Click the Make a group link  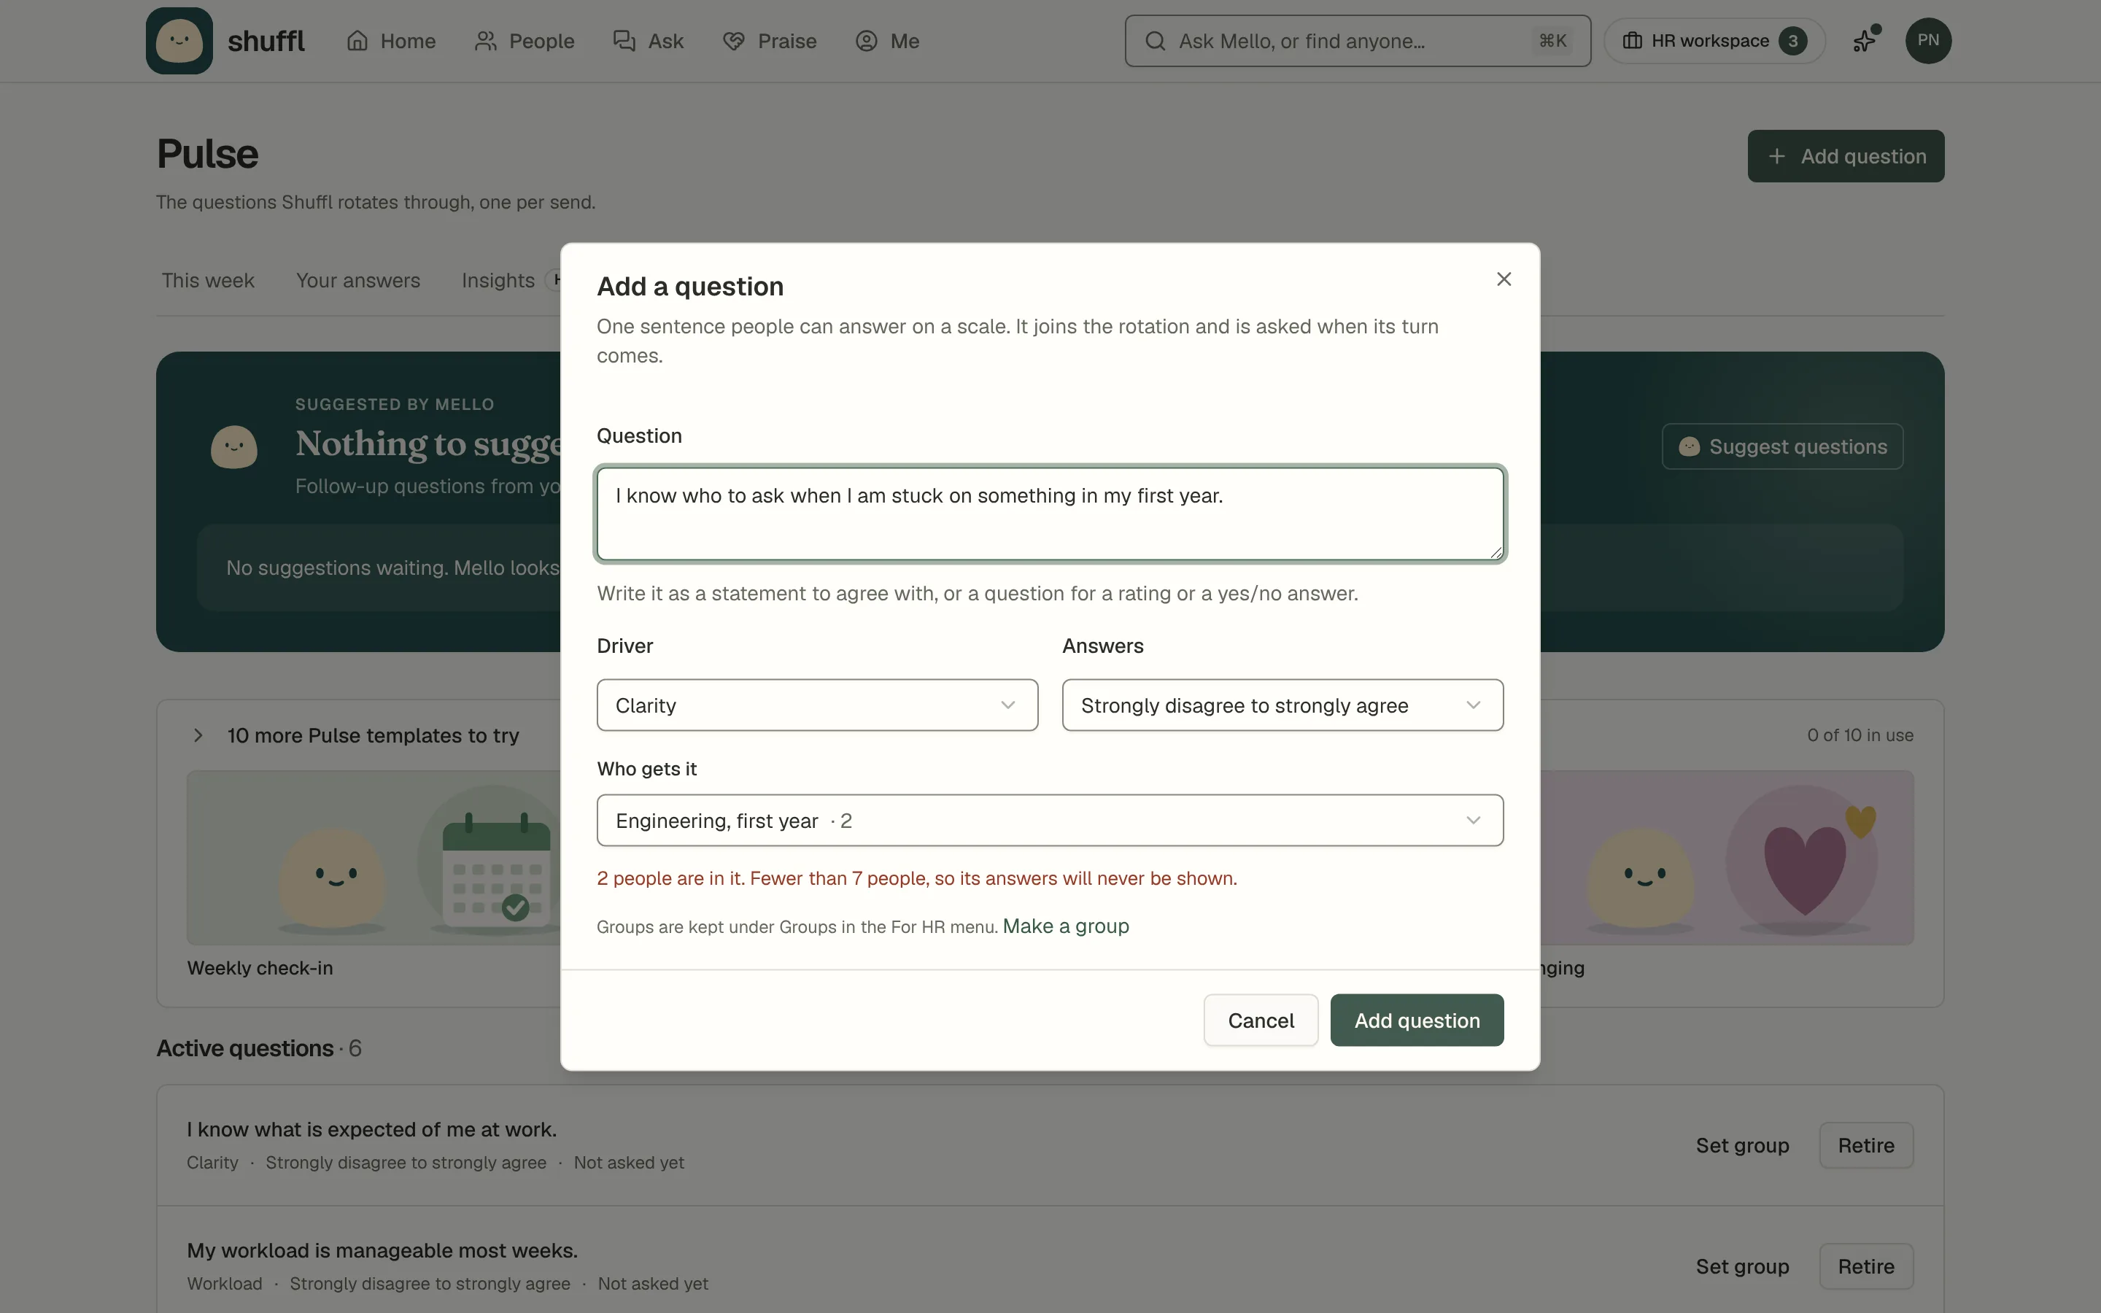[1065, 926]
